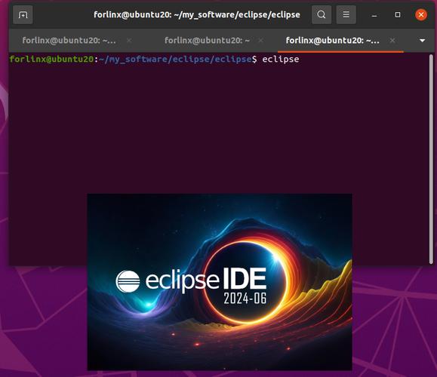Maximize the terminal window
The height and width of the screenshot is (377, 437).
pos(398,14)
